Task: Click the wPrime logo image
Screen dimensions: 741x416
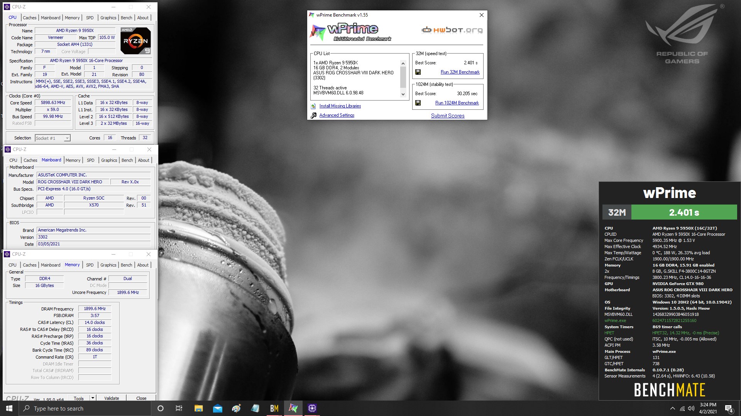Action: coord(350,32)
